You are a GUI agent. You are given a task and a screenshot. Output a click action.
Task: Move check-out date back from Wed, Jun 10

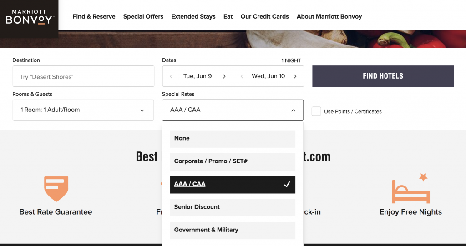click(x=242, y=77)
